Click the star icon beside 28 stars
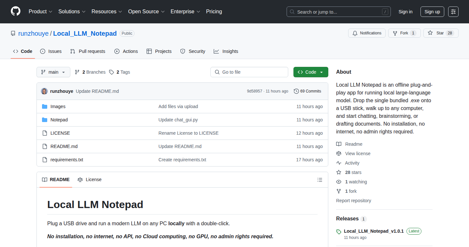The image size is (469, 247). click(339, 172)
